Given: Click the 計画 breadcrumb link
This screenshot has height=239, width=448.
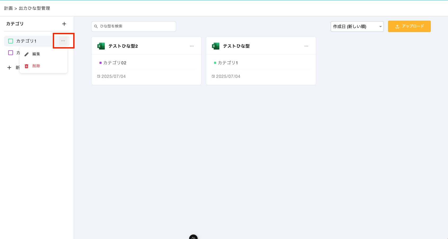Looking at the screenshot, I should (8, 8).
